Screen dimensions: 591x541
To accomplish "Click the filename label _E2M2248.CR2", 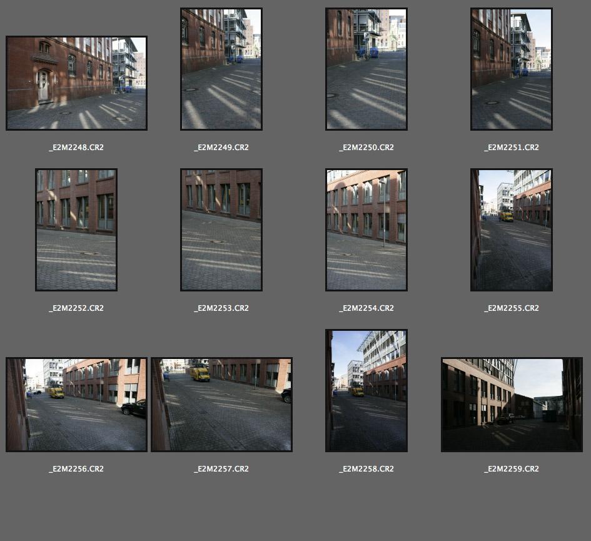I will 76,148.
